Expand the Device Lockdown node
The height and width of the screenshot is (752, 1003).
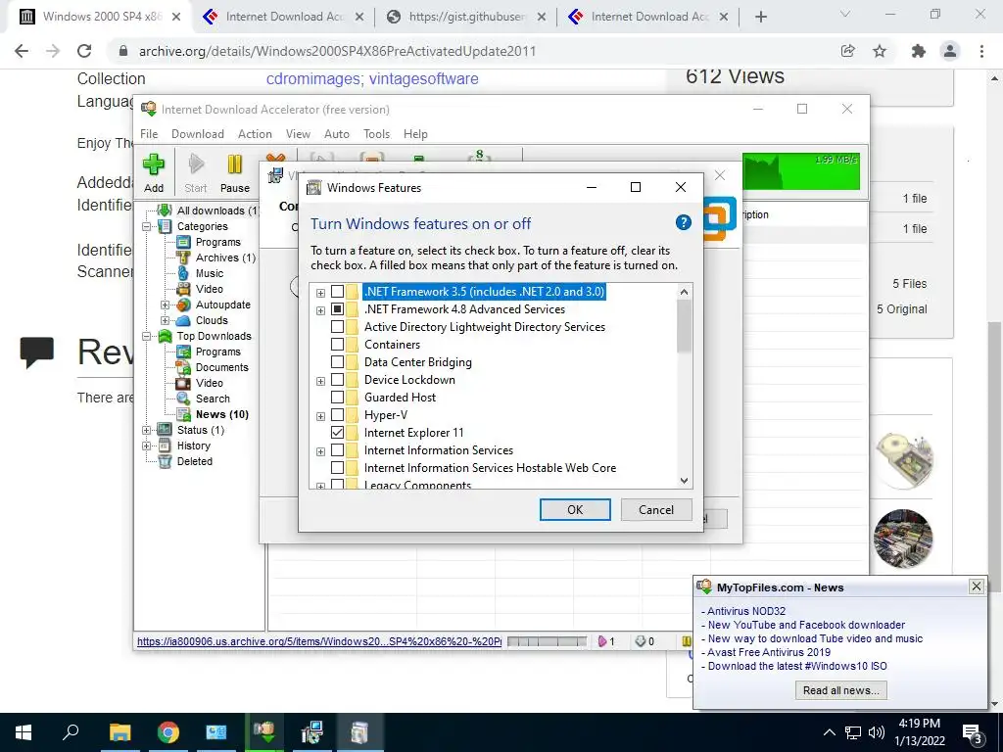click(320, 381)
